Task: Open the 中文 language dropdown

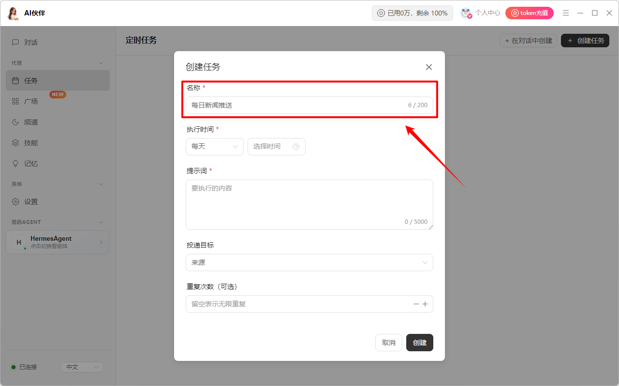Action: (82, 367)
